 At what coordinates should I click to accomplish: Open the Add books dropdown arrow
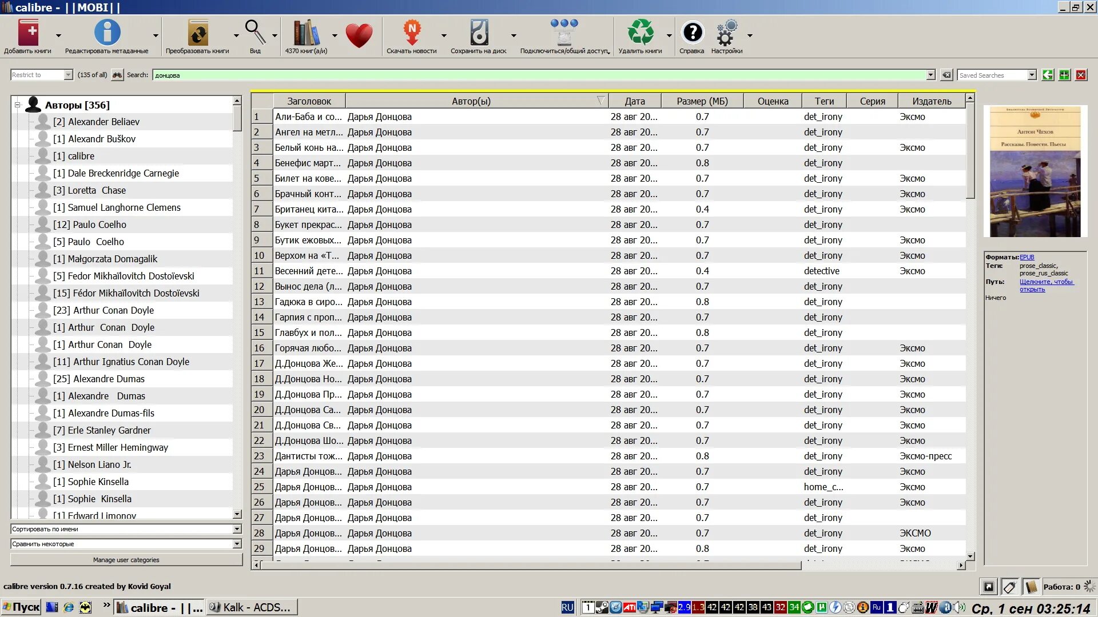click(x=58, y=35)
